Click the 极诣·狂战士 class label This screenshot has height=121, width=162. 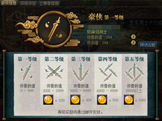point(97,32)
